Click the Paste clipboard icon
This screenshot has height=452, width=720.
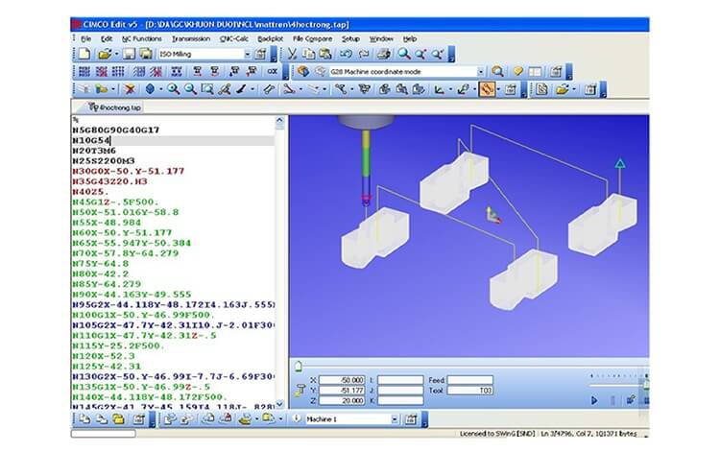325,54
